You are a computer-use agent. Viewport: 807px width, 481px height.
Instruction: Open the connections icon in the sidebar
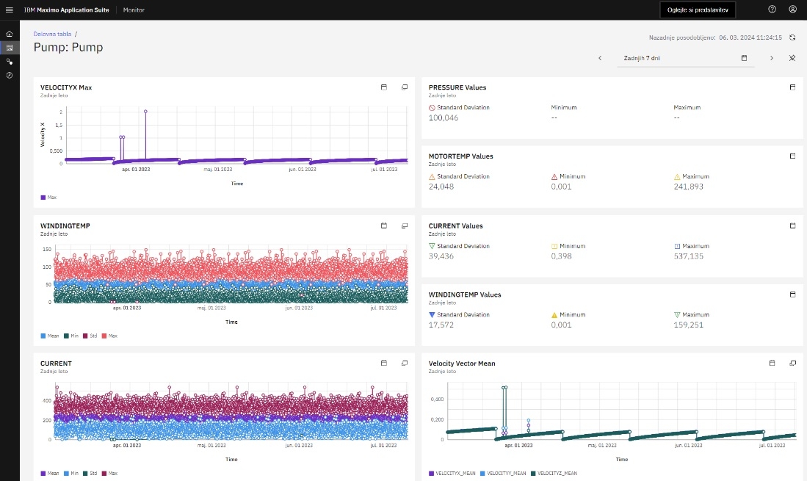(x=10, y=62)
